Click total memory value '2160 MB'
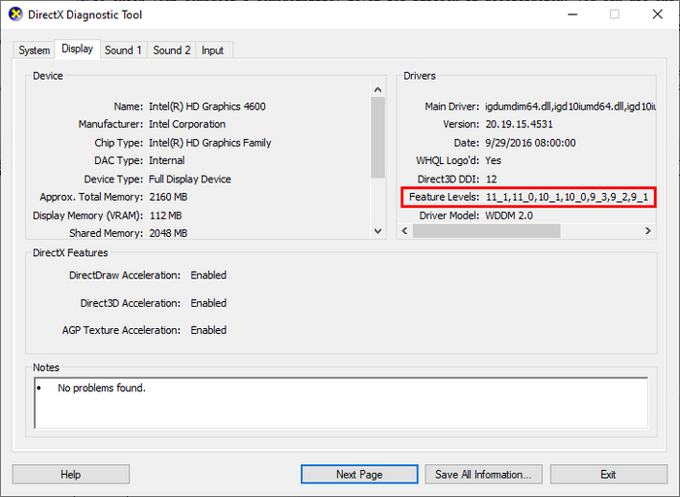 pyautogui.click(x=168, y=197)
